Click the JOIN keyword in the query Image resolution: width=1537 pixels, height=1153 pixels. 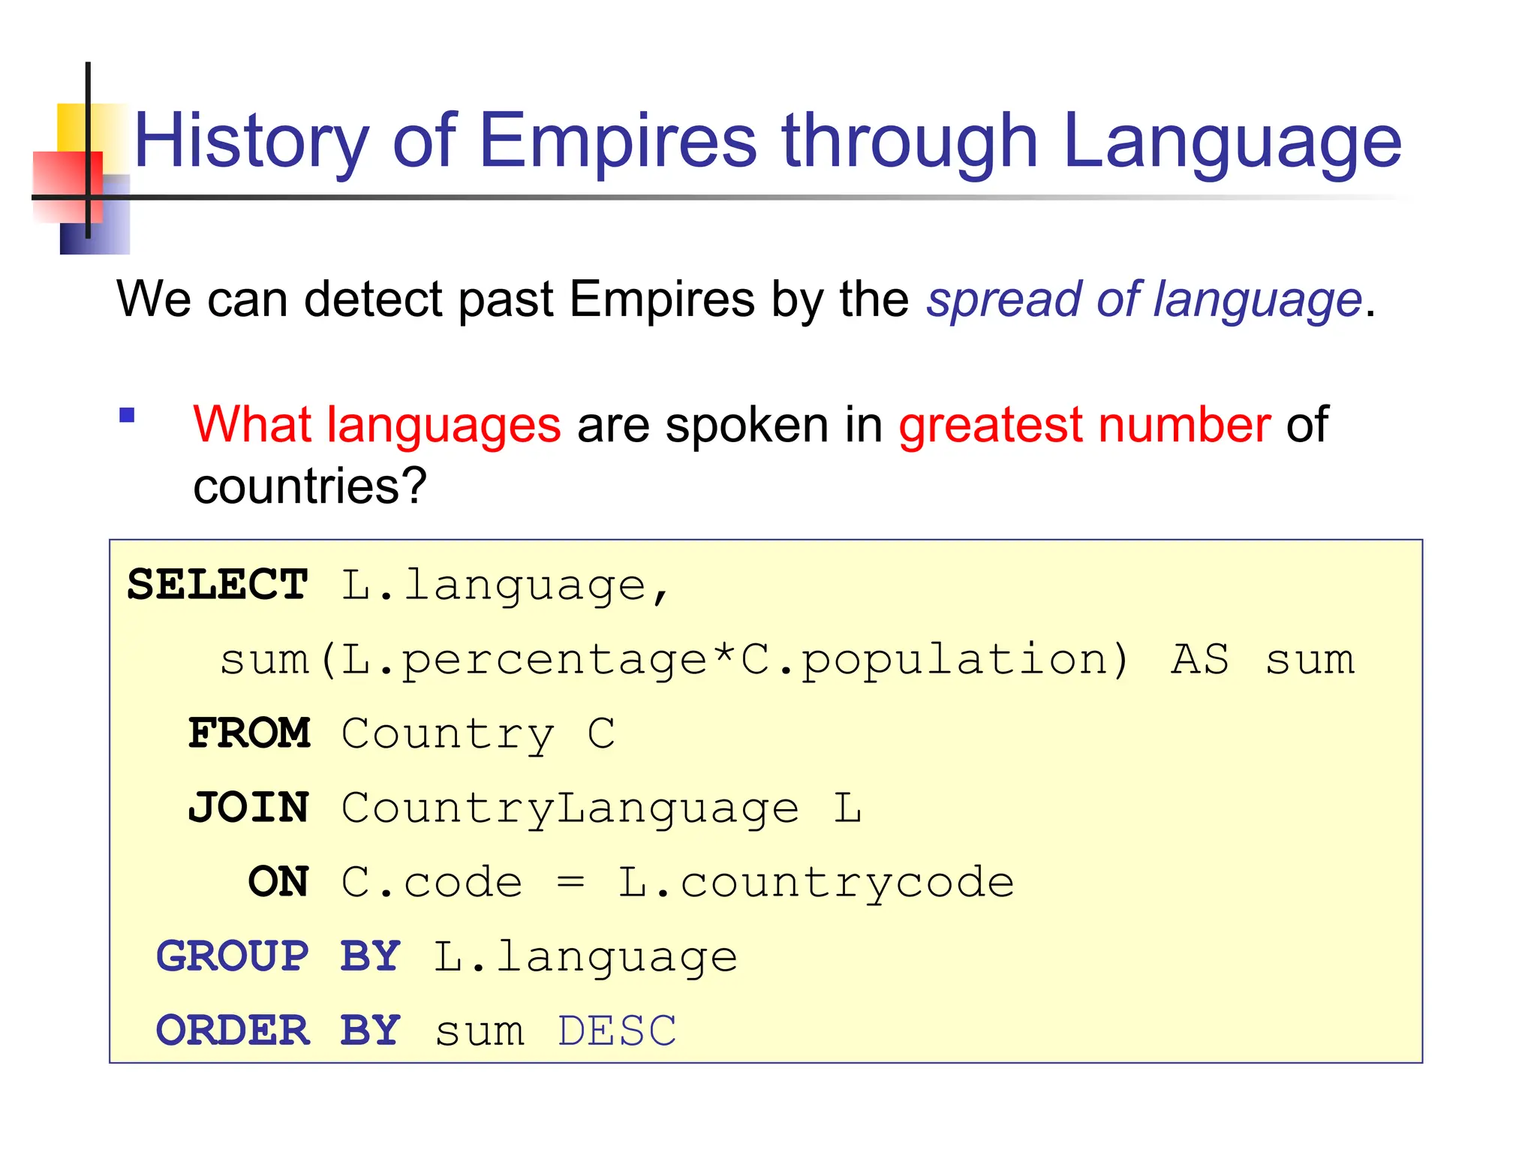(248, 808)
